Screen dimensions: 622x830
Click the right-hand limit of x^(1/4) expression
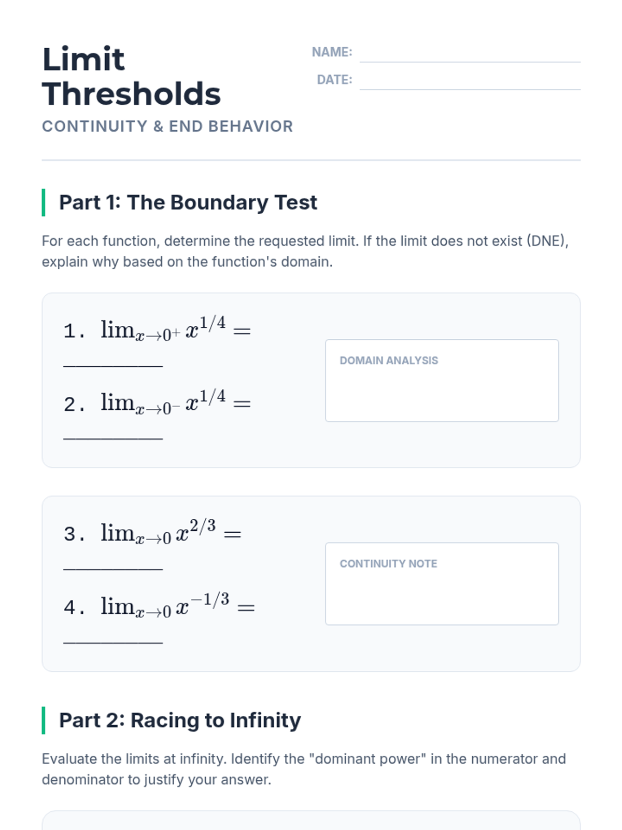(x=175, y=330)
